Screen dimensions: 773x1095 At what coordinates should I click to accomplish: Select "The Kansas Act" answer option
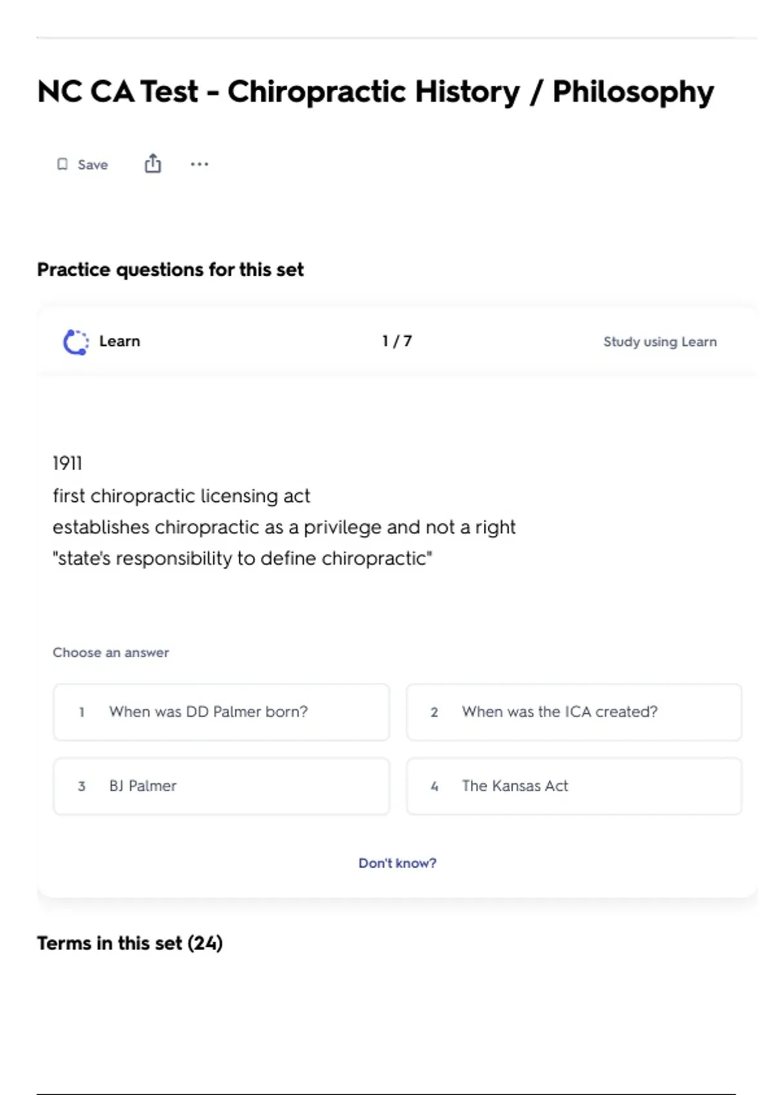[573, 786]
